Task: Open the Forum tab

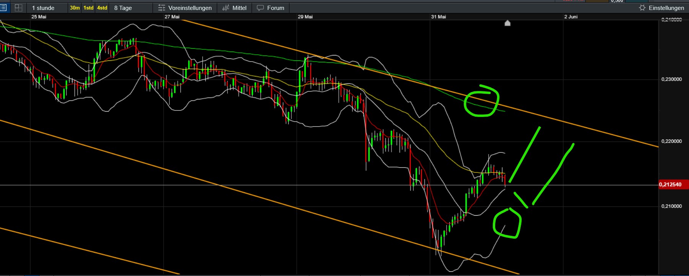Action: click(x=271, y=8)
